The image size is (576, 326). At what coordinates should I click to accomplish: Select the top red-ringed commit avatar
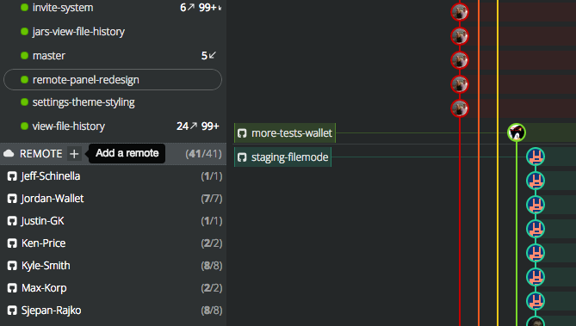pos(460,12)
